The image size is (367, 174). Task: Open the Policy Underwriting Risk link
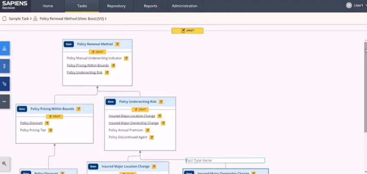pyautogui.click(x=85, y=72)
